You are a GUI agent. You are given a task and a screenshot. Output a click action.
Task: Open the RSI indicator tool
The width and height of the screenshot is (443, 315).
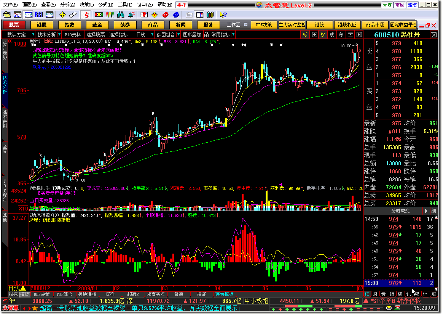click(39, 15)
